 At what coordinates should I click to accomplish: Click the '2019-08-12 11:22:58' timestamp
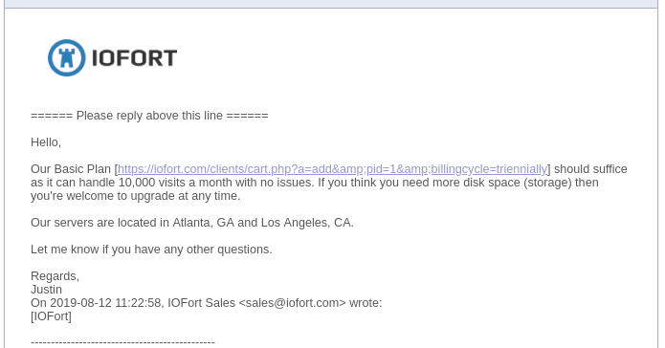pos(105,303)
